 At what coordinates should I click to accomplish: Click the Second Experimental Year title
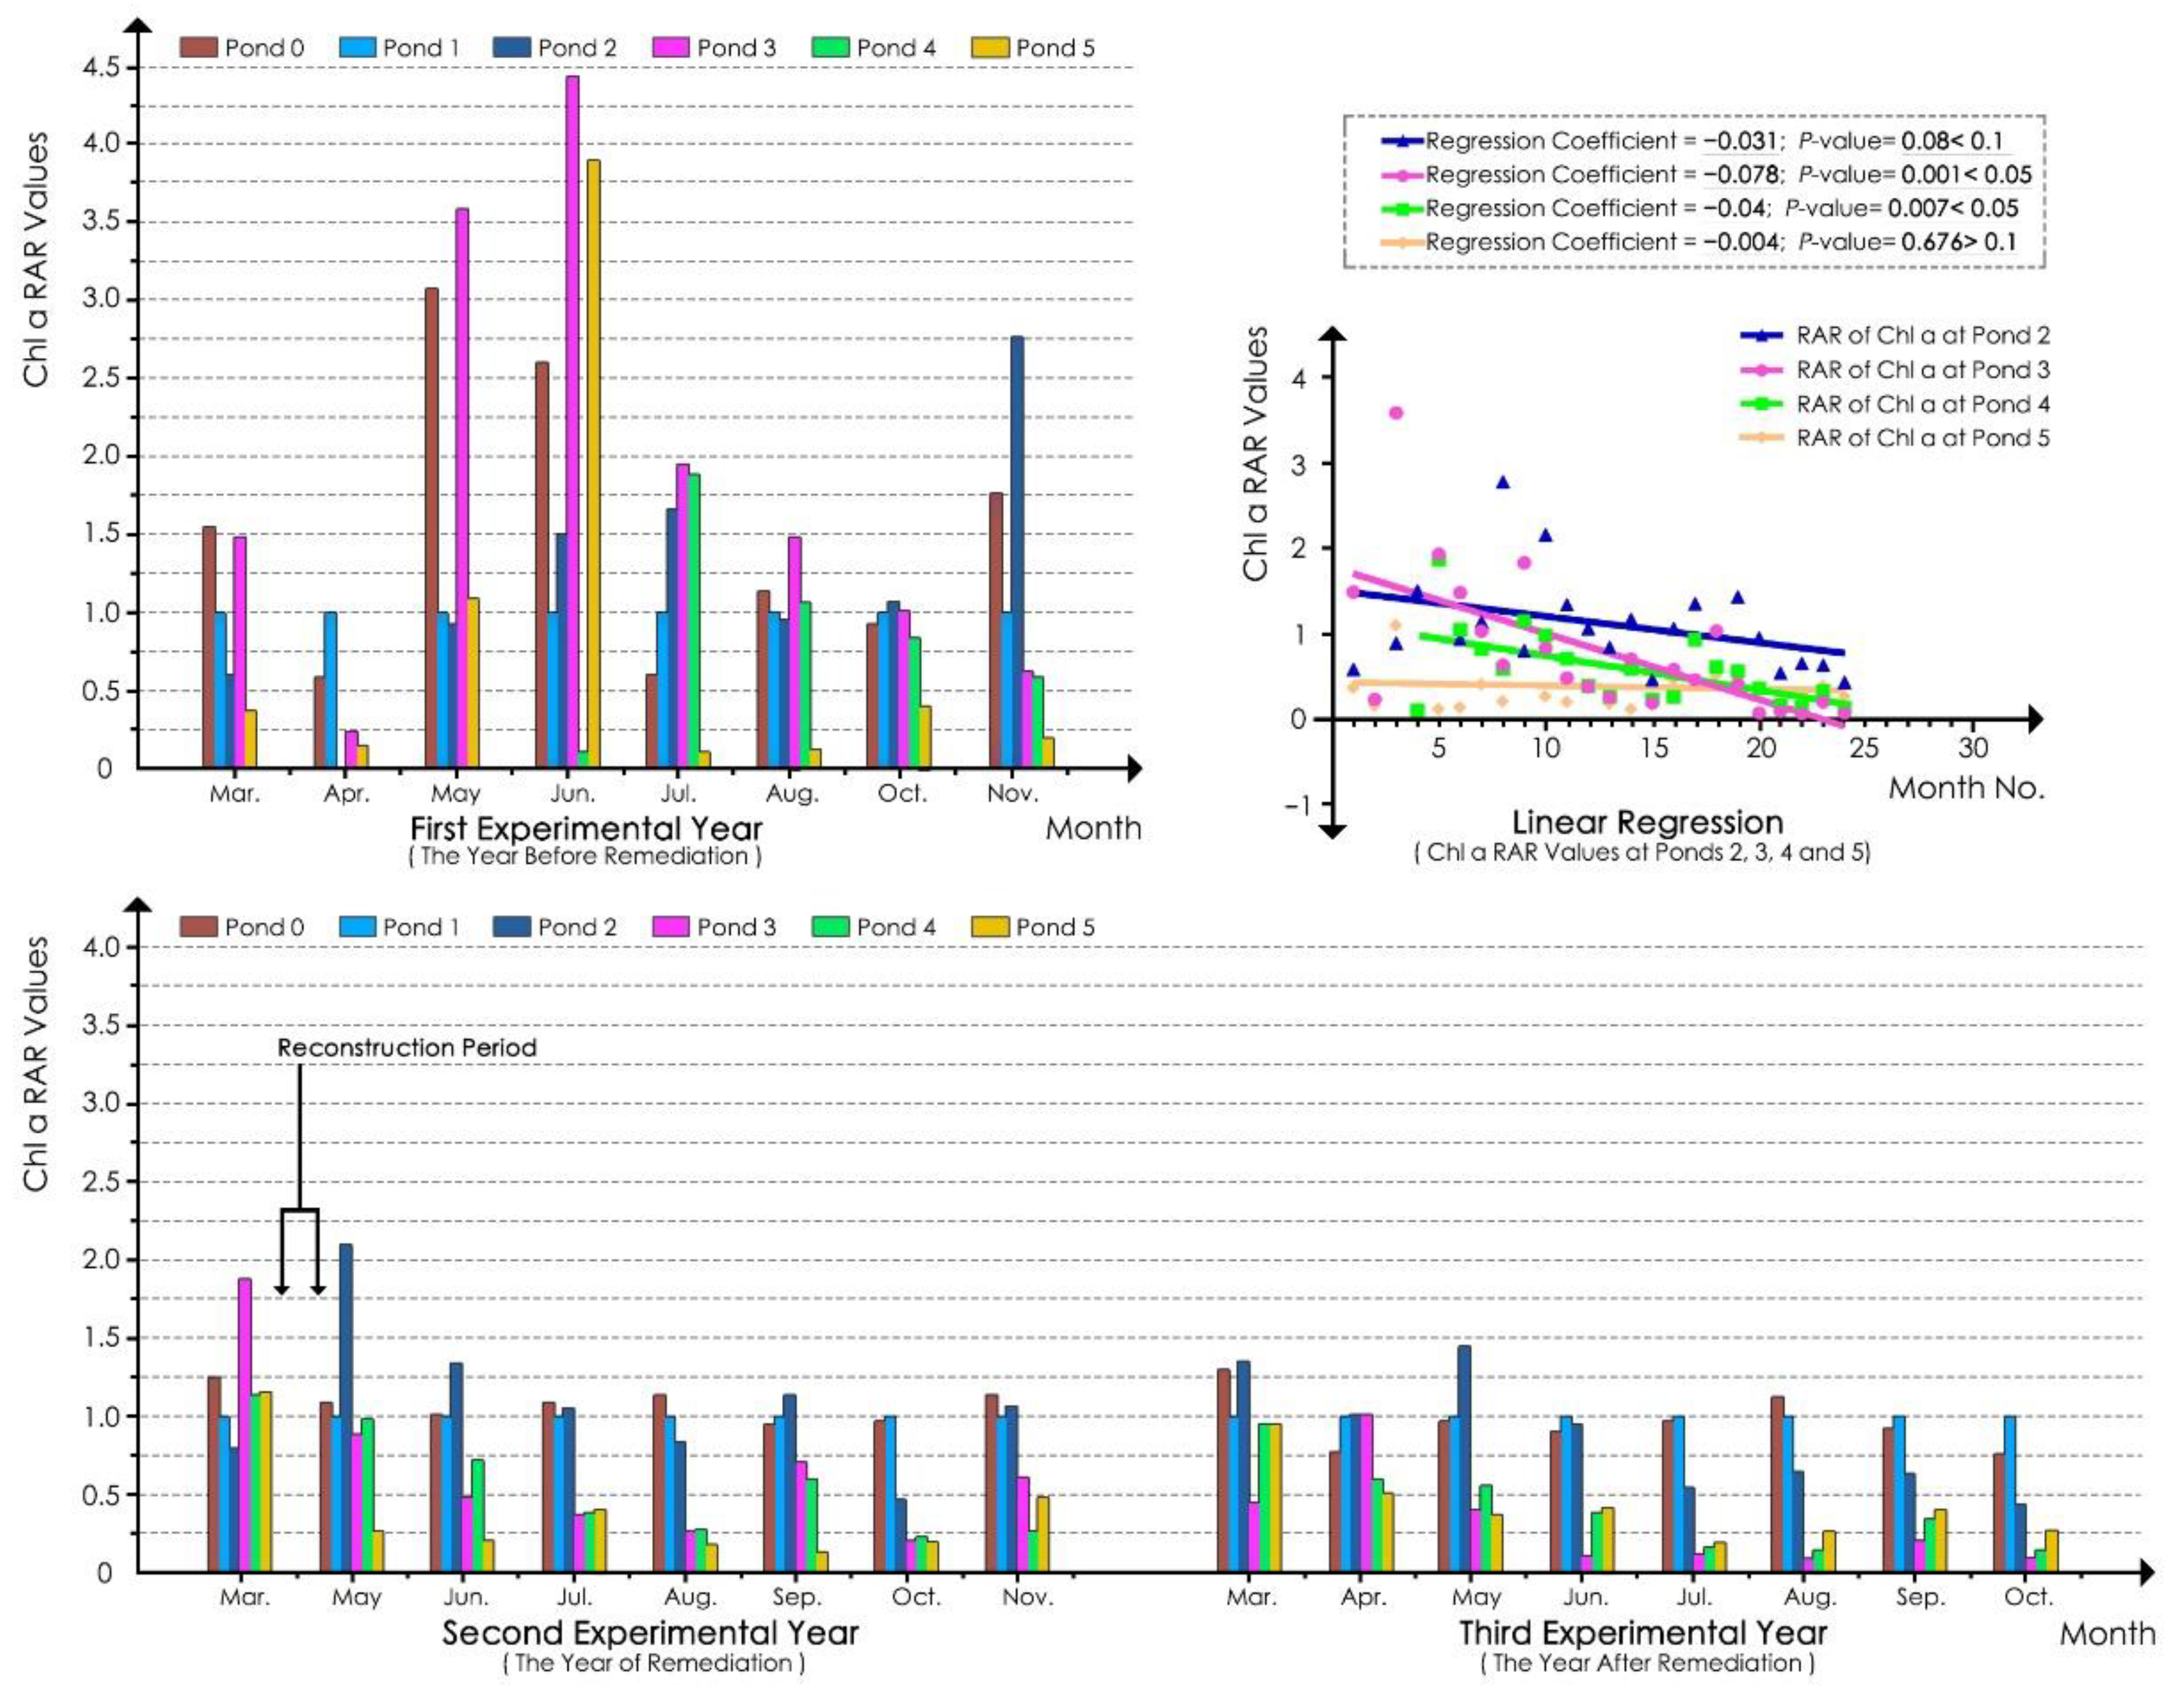point(651,1633)
